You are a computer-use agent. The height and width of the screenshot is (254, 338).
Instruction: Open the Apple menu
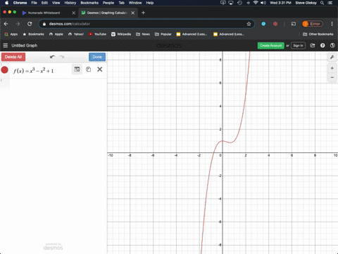pyautogui.click(x=7, y=3)
